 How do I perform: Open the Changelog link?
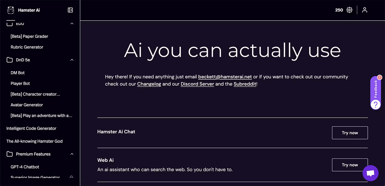[x=149, y=84]
